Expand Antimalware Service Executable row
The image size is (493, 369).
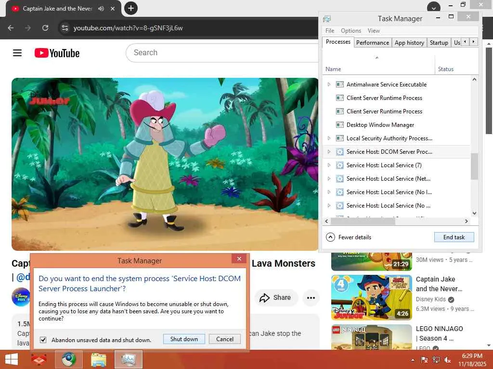329,85
